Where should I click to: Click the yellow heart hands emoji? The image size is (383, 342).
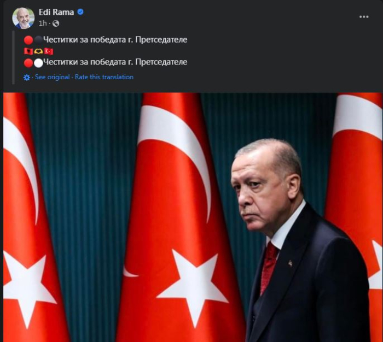coord(38,51)
